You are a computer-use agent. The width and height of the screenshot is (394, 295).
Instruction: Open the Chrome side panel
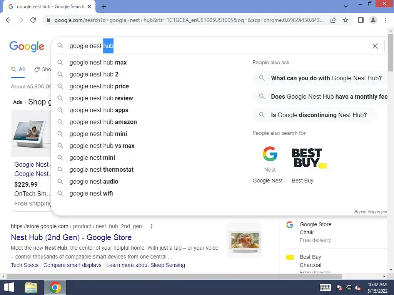361,20
